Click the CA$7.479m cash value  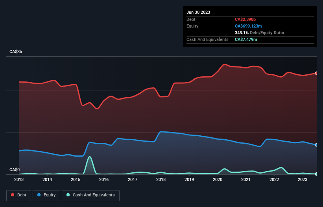coord(246,39)
